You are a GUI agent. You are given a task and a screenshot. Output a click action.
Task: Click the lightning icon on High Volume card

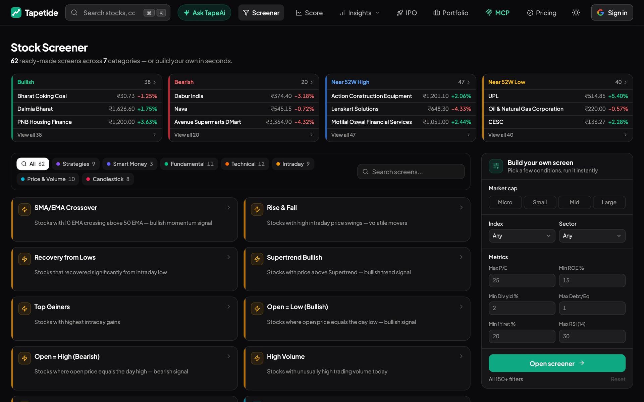pos(257,358)
